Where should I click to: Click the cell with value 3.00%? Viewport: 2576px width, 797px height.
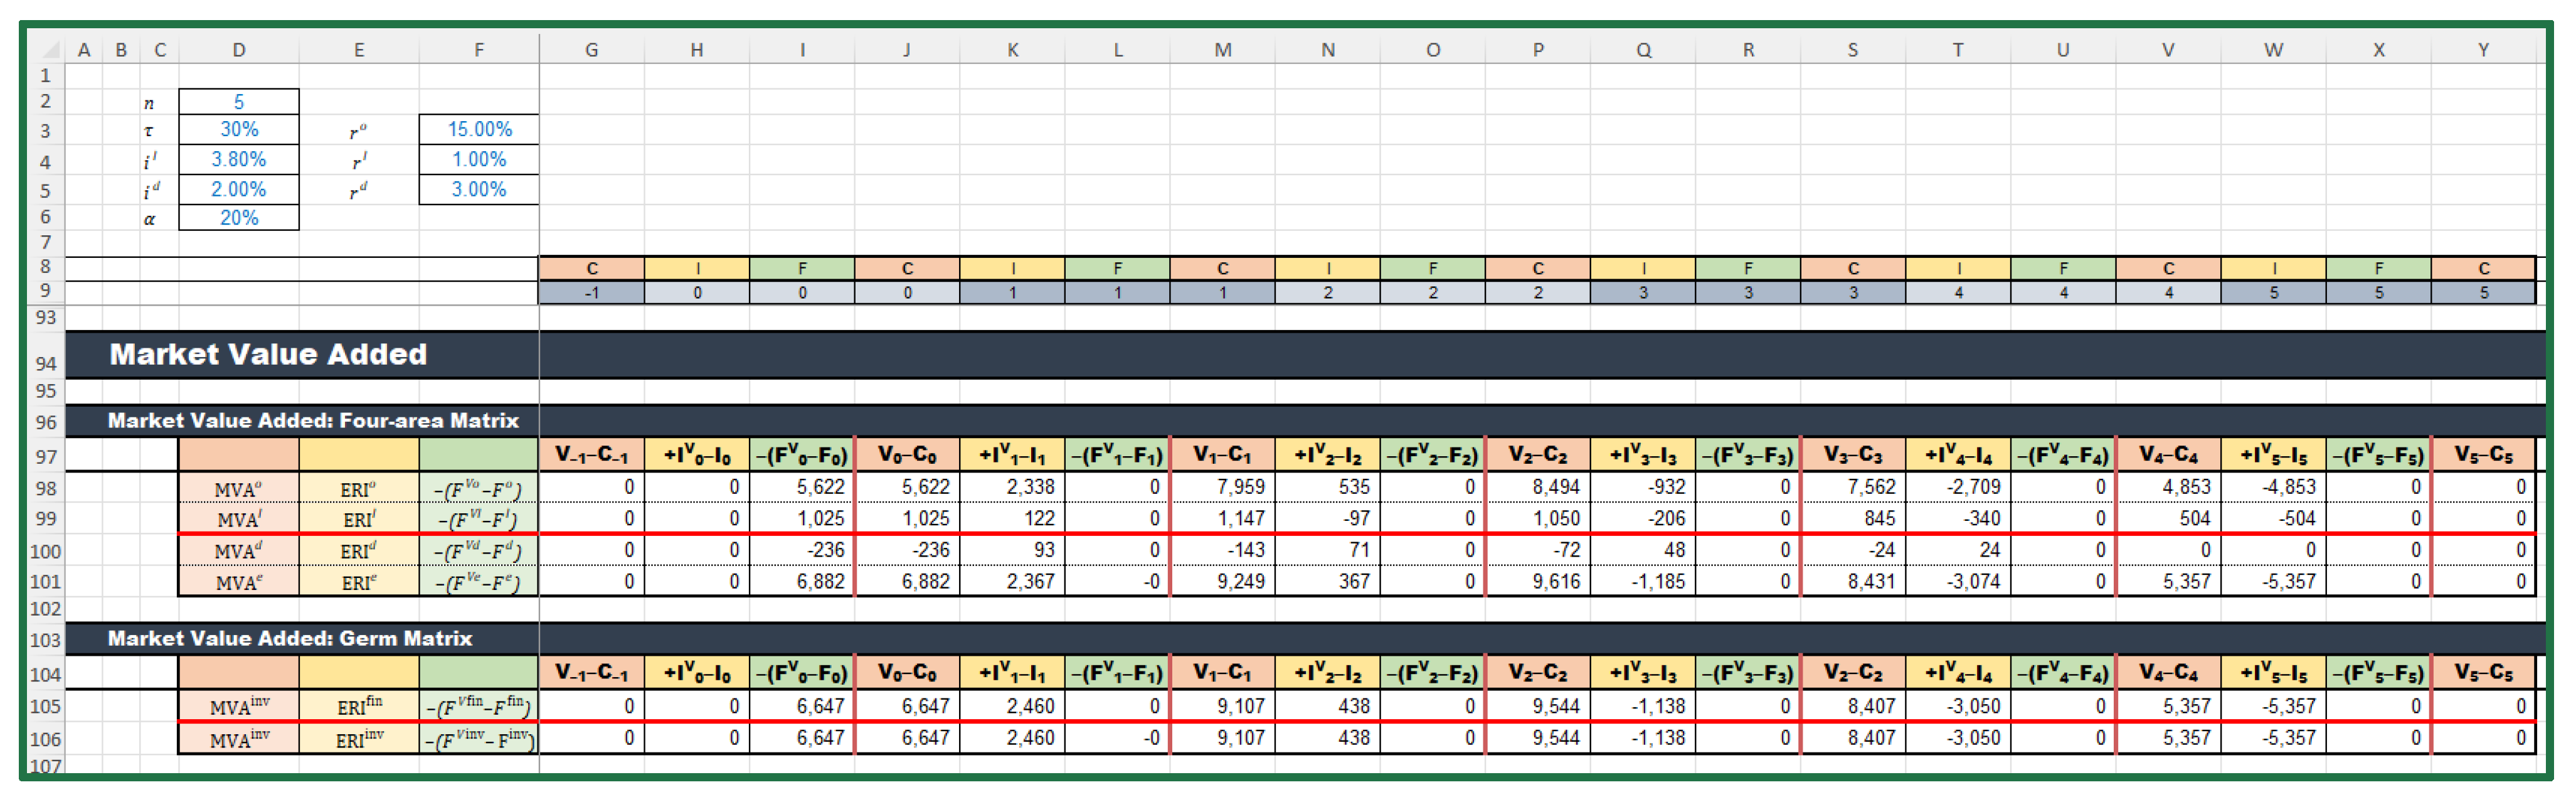pos(478,190)
